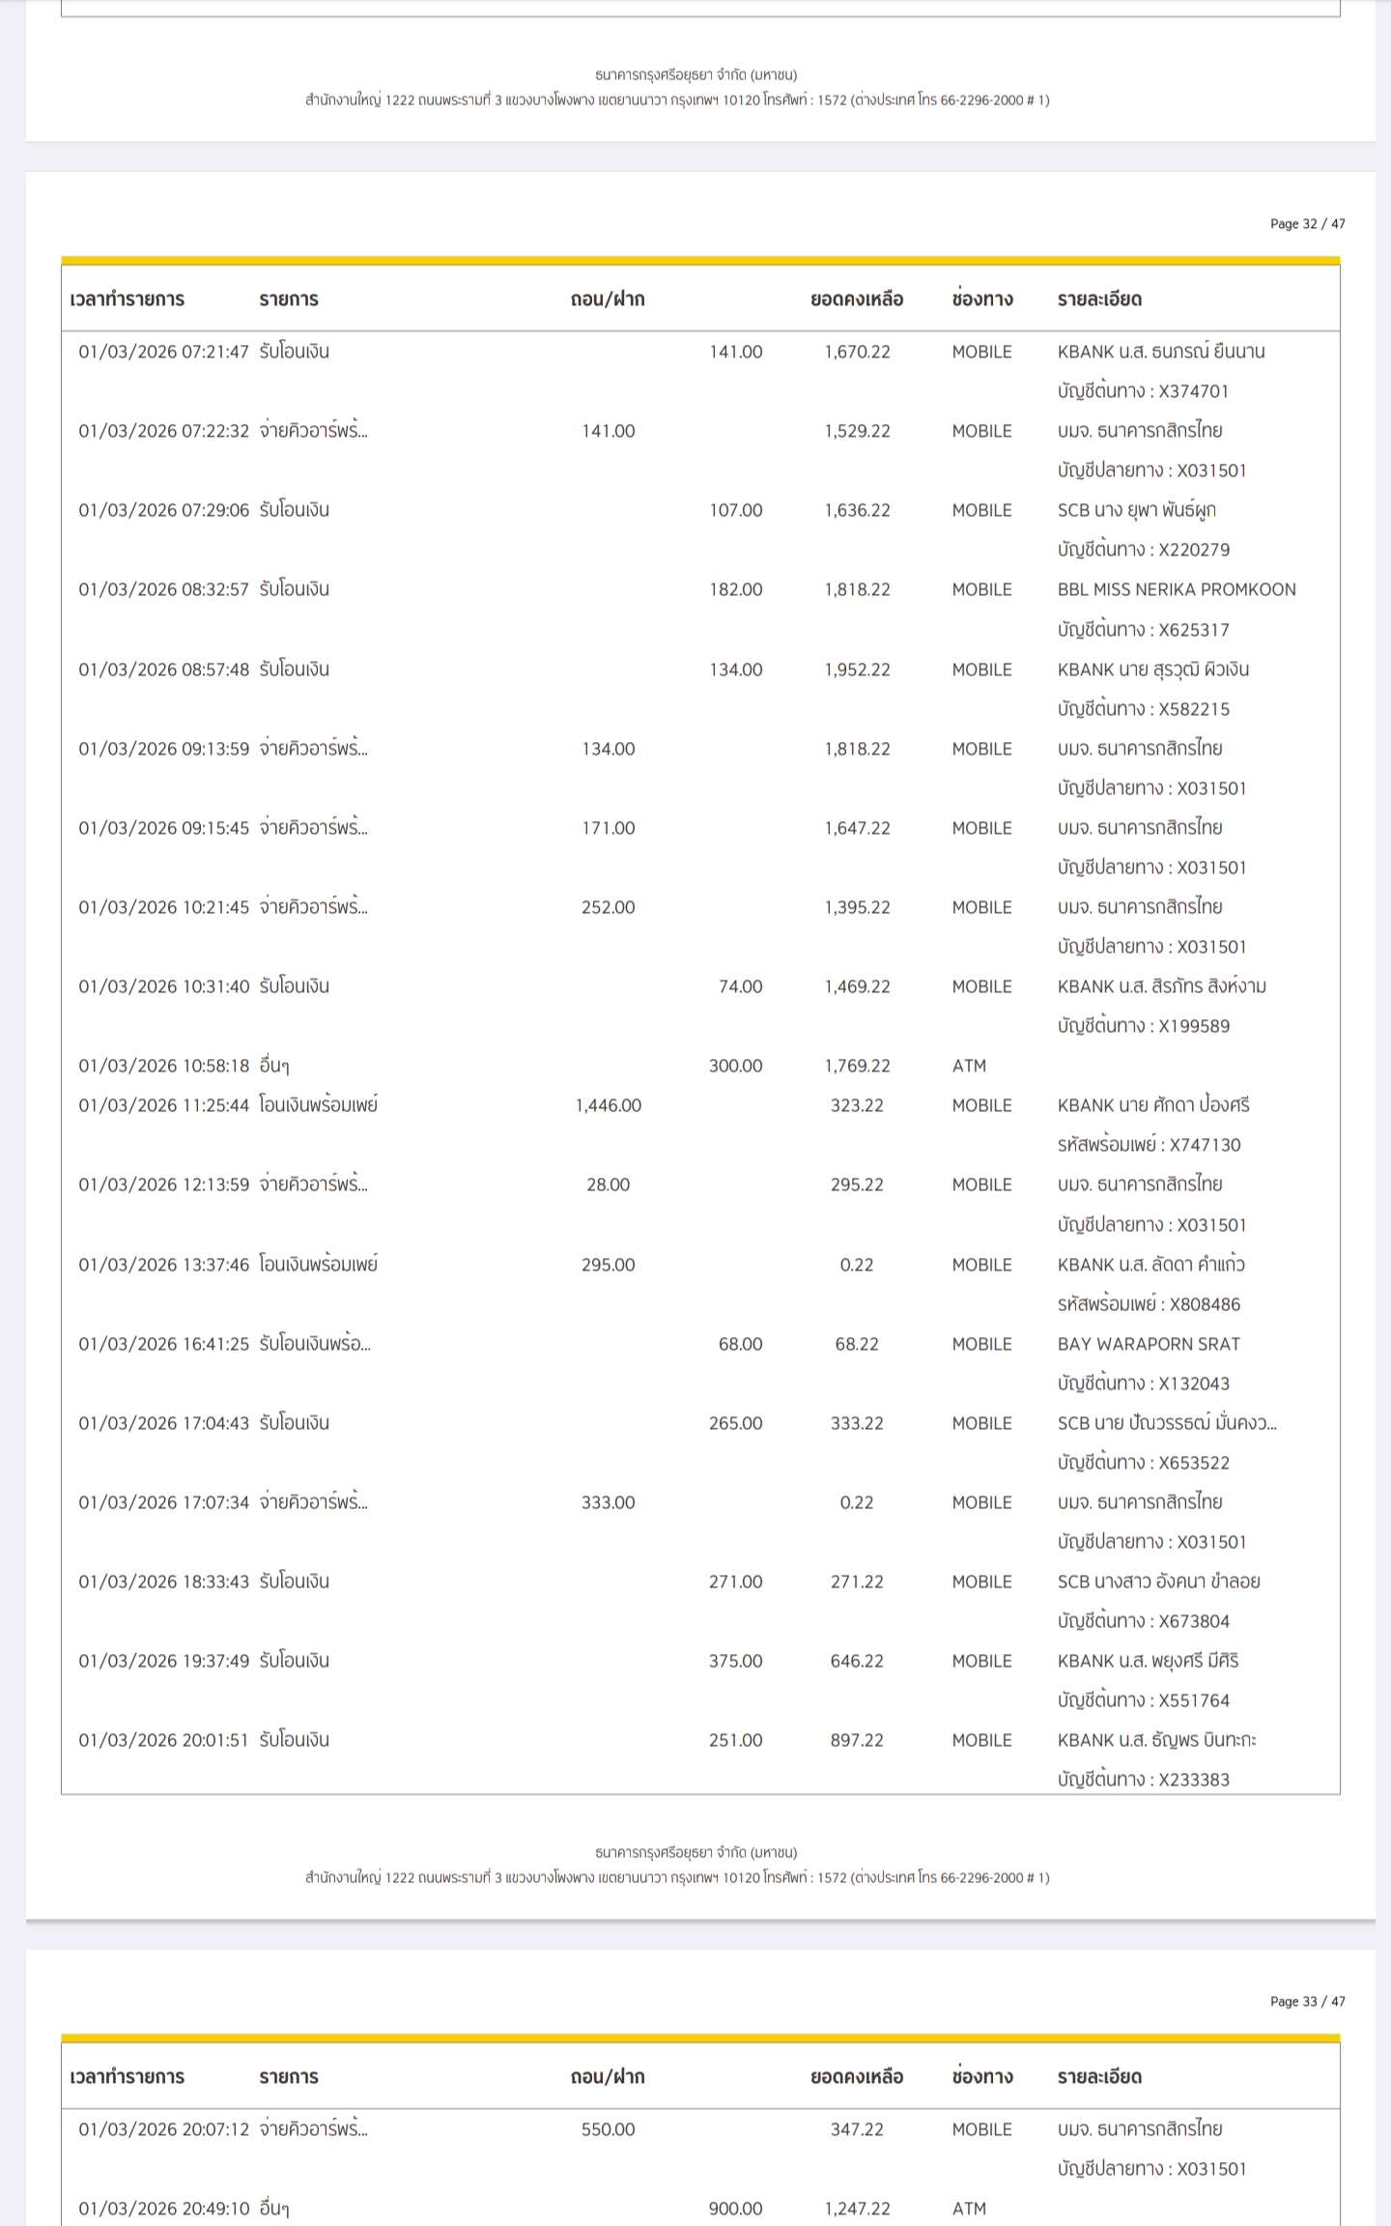The width and height of the screenshot is (1391, 2226).
Task: Click the 13:37:46 PromptPay transfer timestamp
Action: click(163, 1265)
